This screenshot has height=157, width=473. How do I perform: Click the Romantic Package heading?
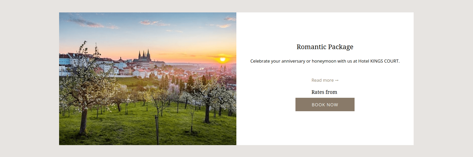coord(325,47)
